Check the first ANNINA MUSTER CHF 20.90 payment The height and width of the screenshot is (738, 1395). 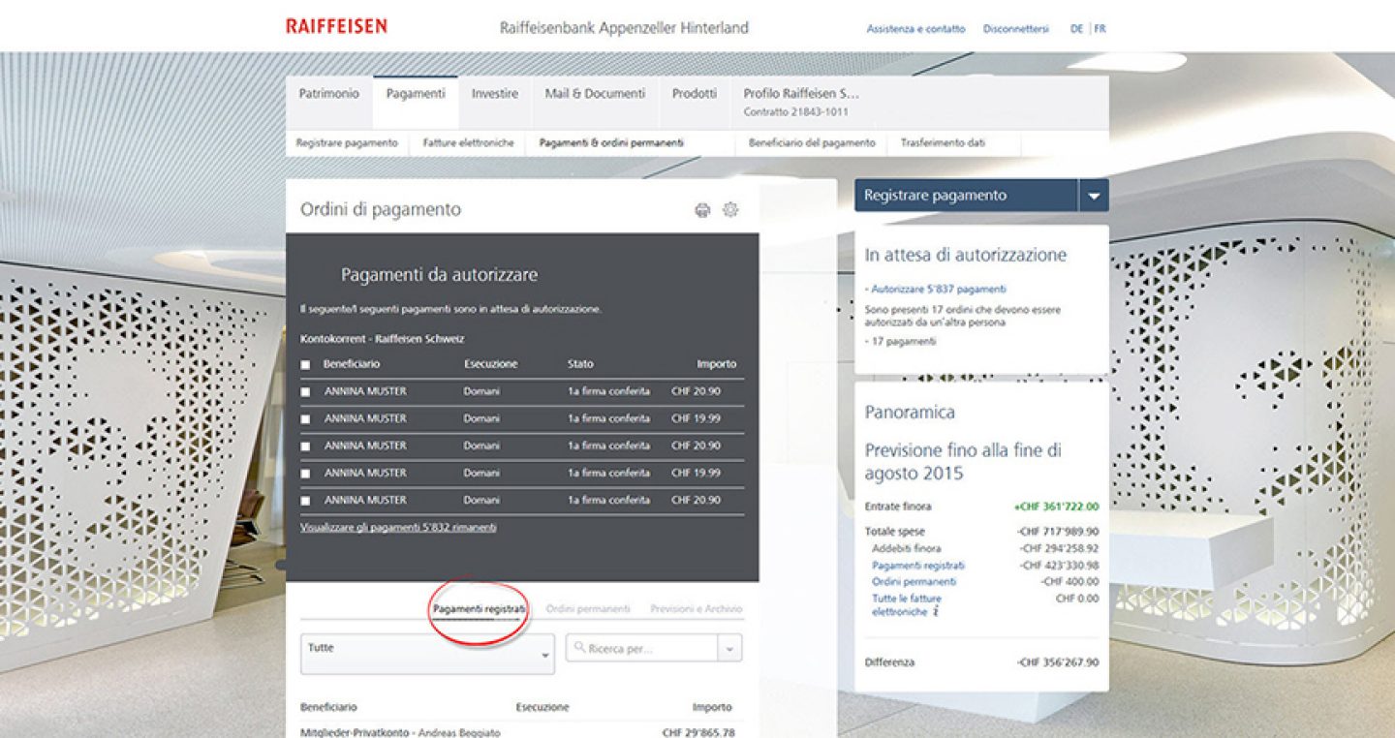point(306,392)
